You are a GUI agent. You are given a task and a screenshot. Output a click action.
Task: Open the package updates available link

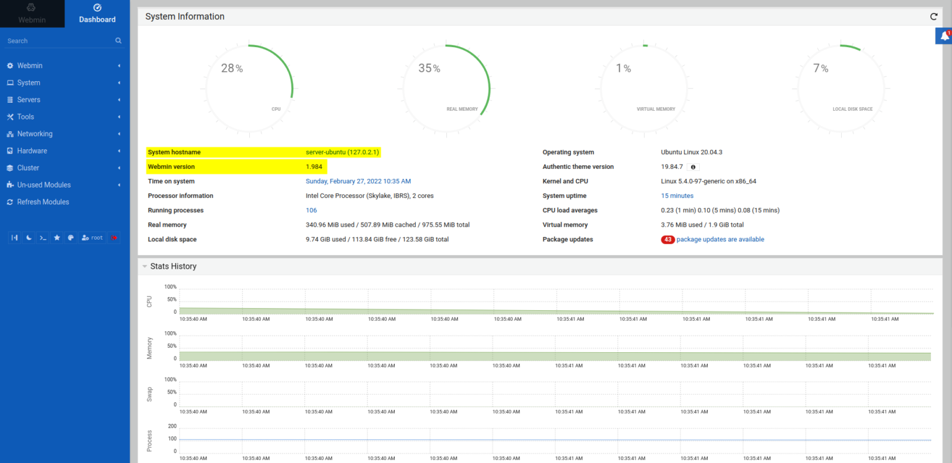click(720, 240)
